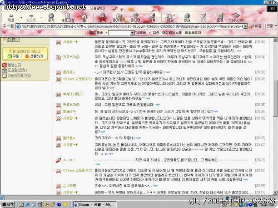The height and width of the screenshot is (208, 278).
Task: Click username 몰라용a at the 20:09 comment
Action: [69, 138]
